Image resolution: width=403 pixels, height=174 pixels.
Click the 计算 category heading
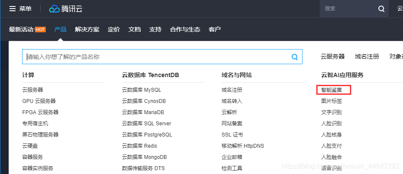click(28, 75)
